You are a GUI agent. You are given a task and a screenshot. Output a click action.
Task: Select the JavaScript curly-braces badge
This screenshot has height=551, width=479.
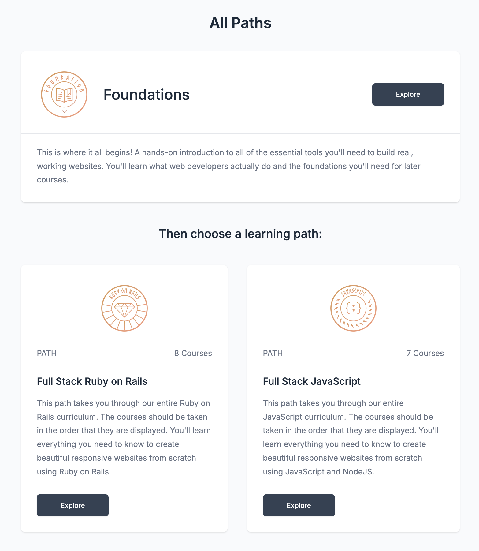click(x=353, y=309)
